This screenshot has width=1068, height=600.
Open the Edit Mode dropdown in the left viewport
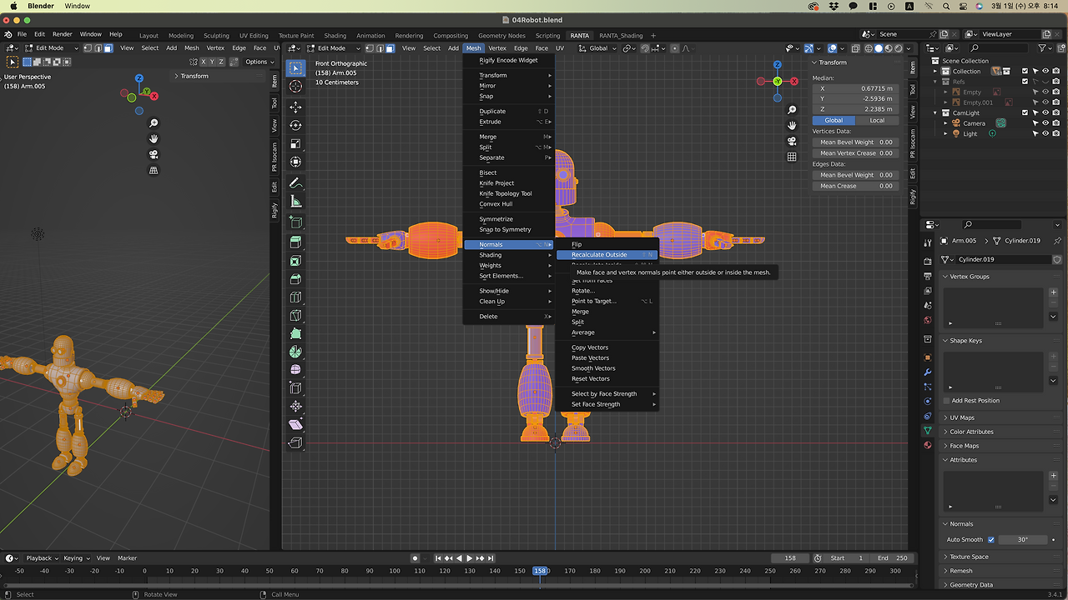click(51, 48)
